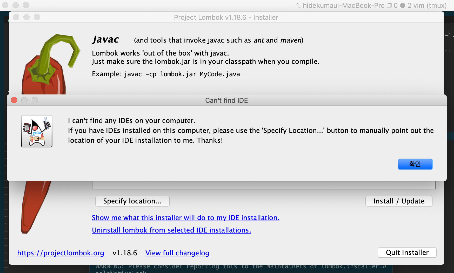Click the Specify location... button

click(132, 201)
